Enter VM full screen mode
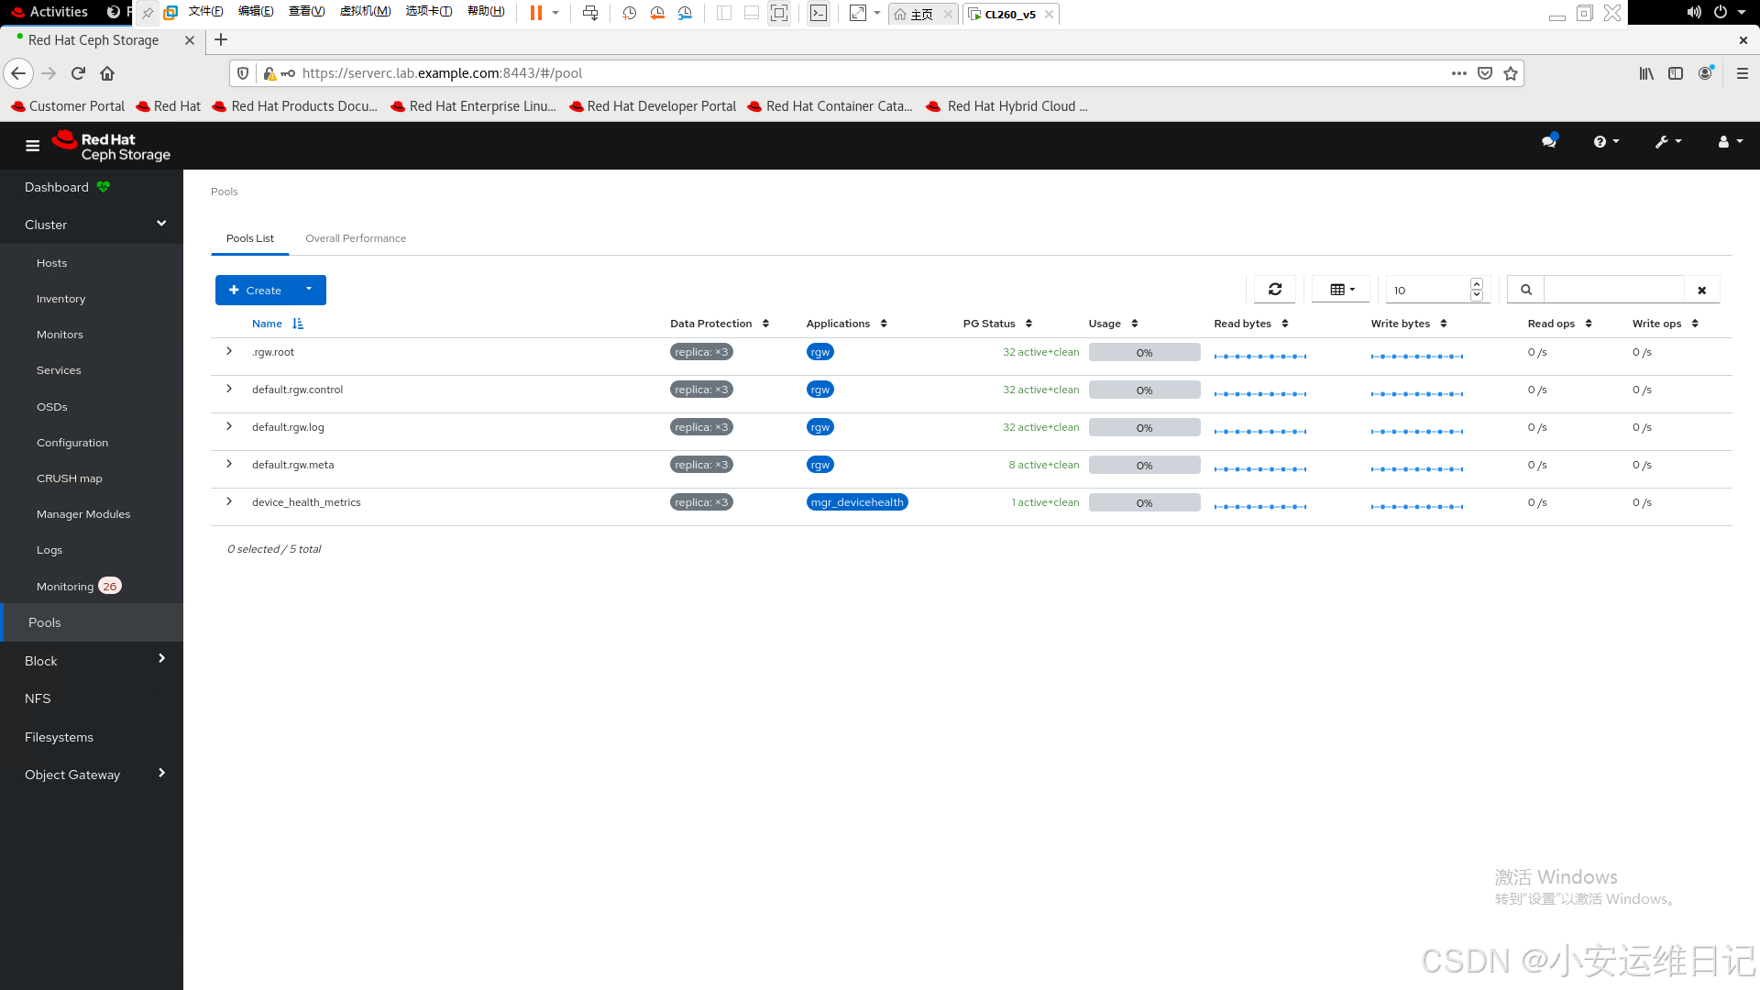The height and width of the screenshot is (990, 1760). [779, 13]
